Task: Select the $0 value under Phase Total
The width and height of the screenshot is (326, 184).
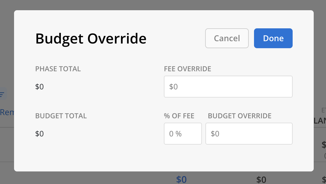Action: [x=39, y=87]
